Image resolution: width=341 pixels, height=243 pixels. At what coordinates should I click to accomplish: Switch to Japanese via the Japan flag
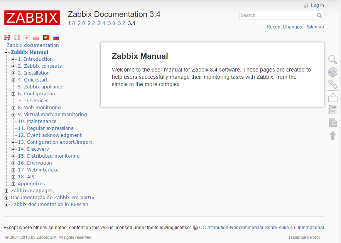(x=26, y=37)
